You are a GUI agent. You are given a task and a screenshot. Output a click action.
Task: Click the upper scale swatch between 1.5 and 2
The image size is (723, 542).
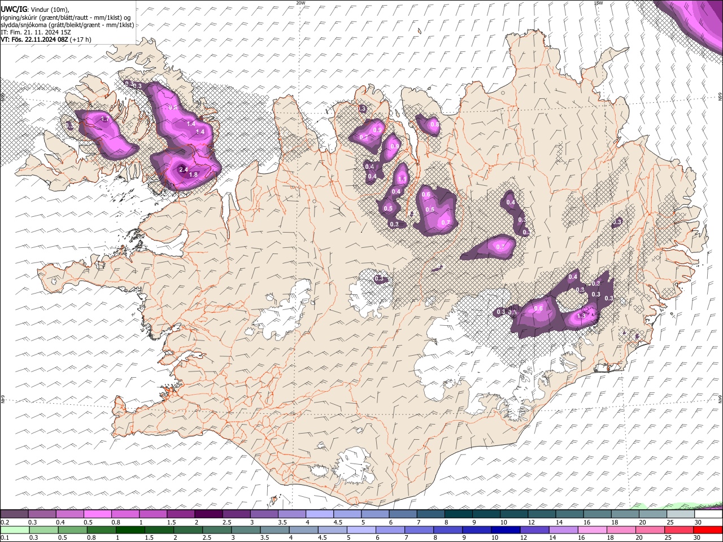point(181,514)
